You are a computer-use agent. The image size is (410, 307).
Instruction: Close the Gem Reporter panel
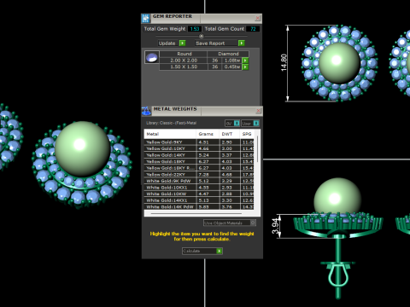click(257, 18)
